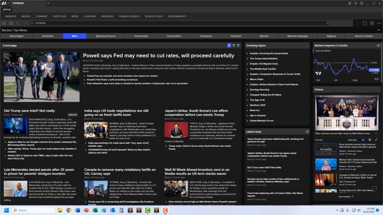
Task: Open the MARKETS menu
Action: click(11, 16)
